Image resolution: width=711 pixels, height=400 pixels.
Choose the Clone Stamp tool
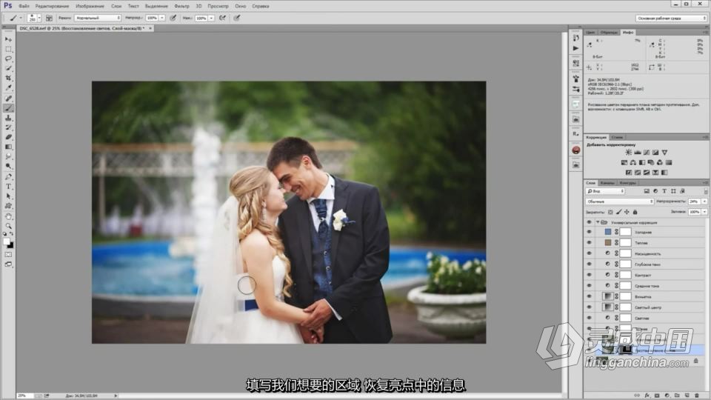[8, 118]
